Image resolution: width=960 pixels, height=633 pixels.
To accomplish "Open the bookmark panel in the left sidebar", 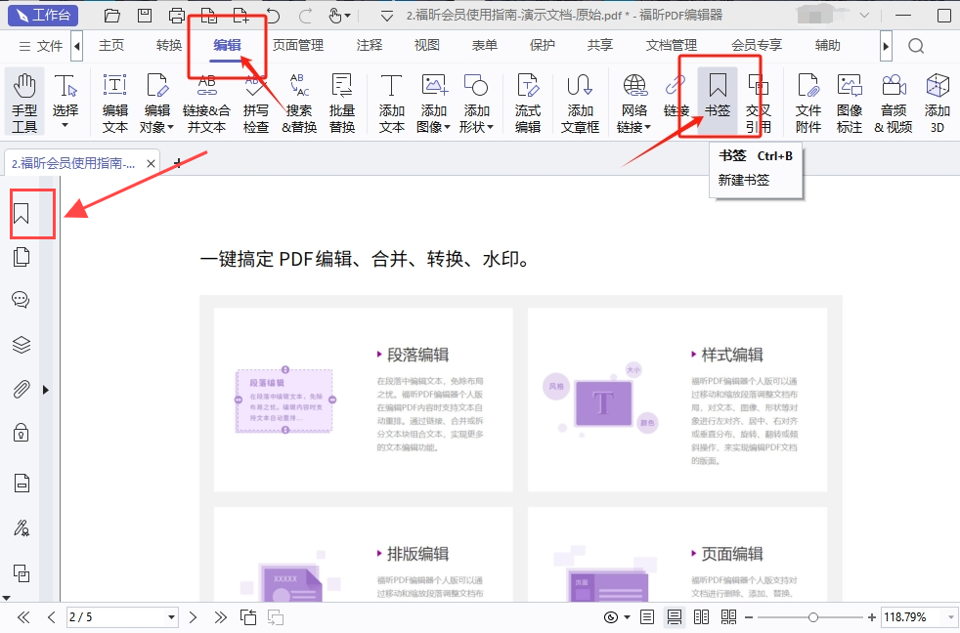I will 22,213.
